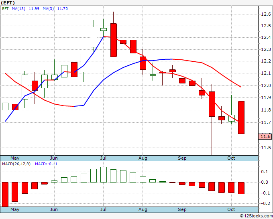273x219 pixels.
Task: Click May on the MACD panel date axis
Action: (15, 209)
